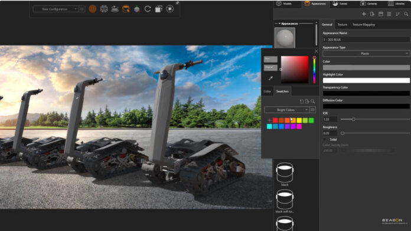This screenshot has height=231, width=411.
Task: Choose the red swatch
Action: pos(275,121)
